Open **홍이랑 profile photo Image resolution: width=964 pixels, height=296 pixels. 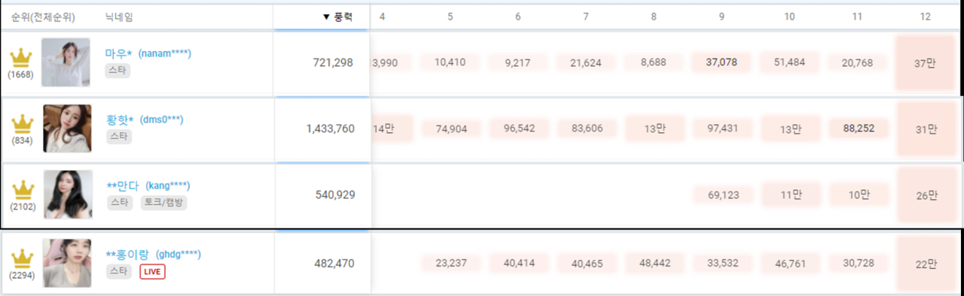coord(67,264)
